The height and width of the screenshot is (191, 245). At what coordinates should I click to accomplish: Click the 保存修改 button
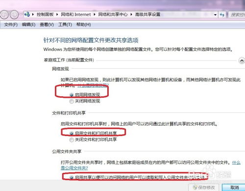[x=204, y=188]
